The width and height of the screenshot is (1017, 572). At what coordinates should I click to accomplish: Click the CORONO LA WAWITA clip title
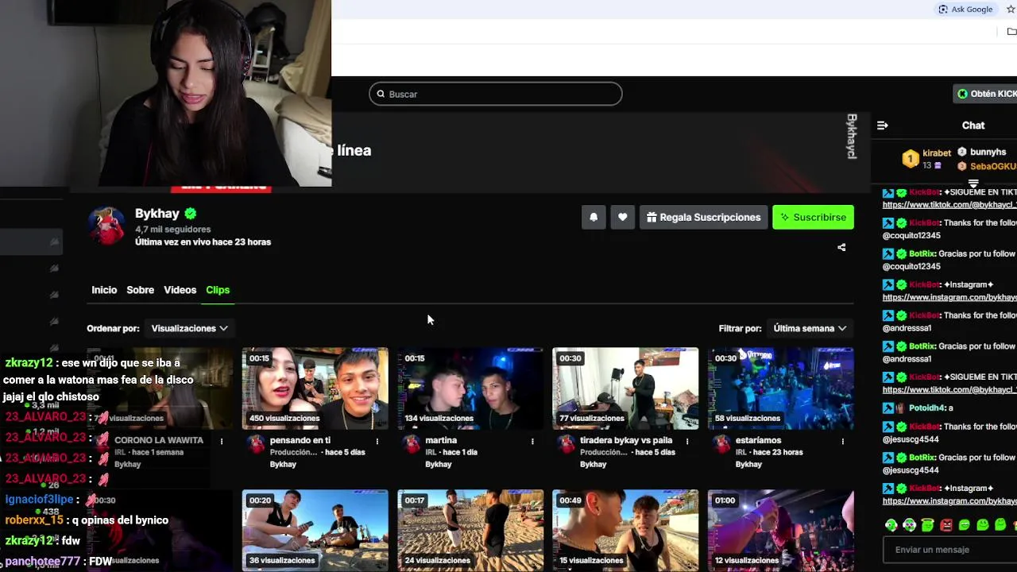pyautogui.click(x=159, y=440)
